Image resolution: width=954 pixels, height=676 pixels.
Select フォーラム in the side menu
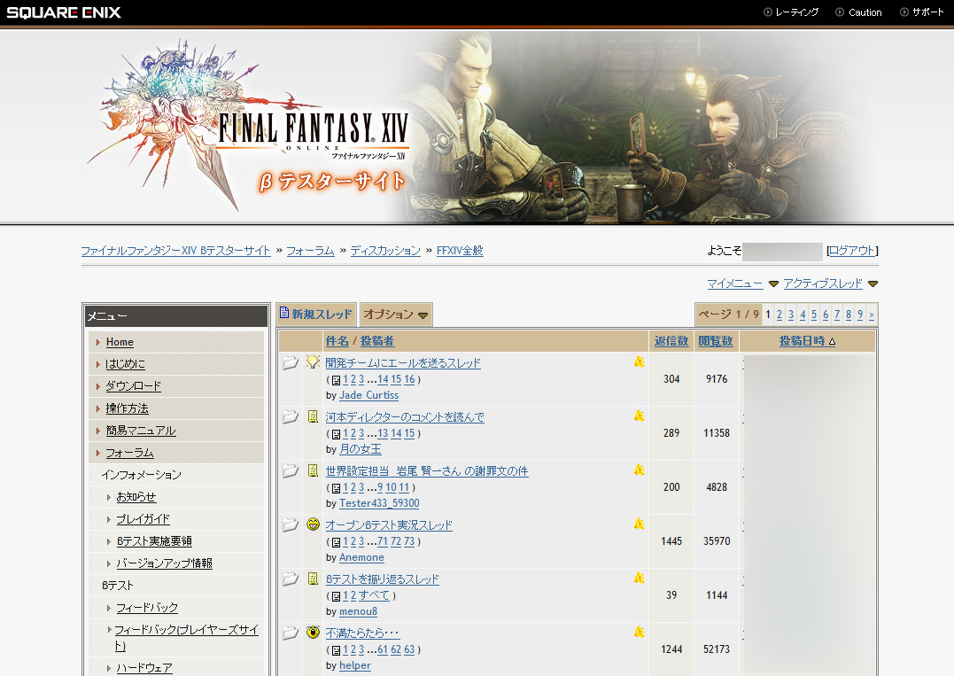129,454
